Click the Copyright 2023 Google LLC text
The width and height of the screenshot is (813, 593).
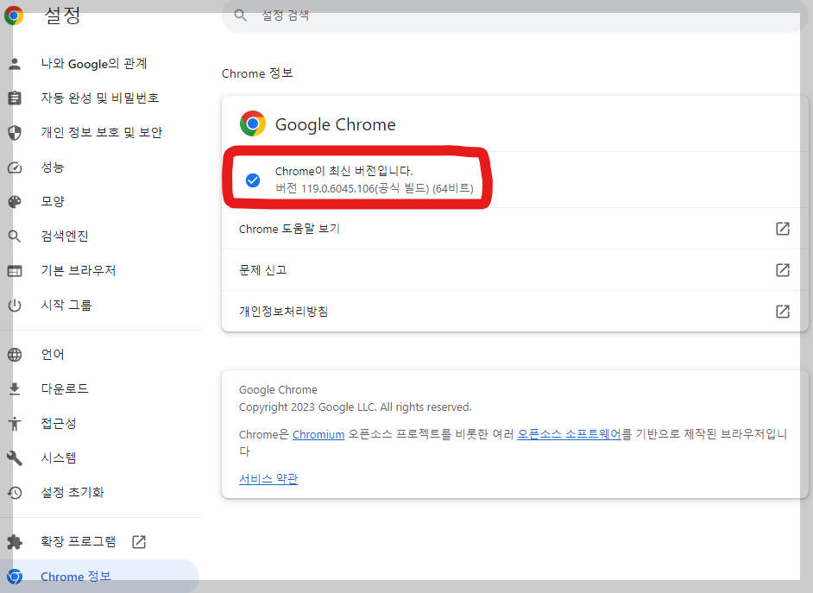tap(356, 407)
